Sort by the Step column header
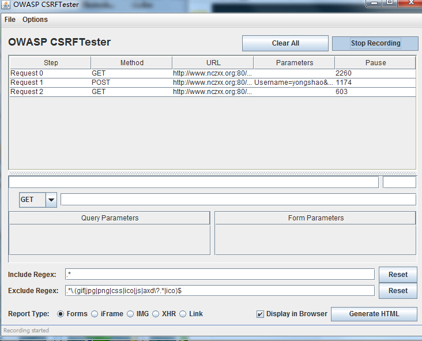422x341 pixels. [51, 63]
